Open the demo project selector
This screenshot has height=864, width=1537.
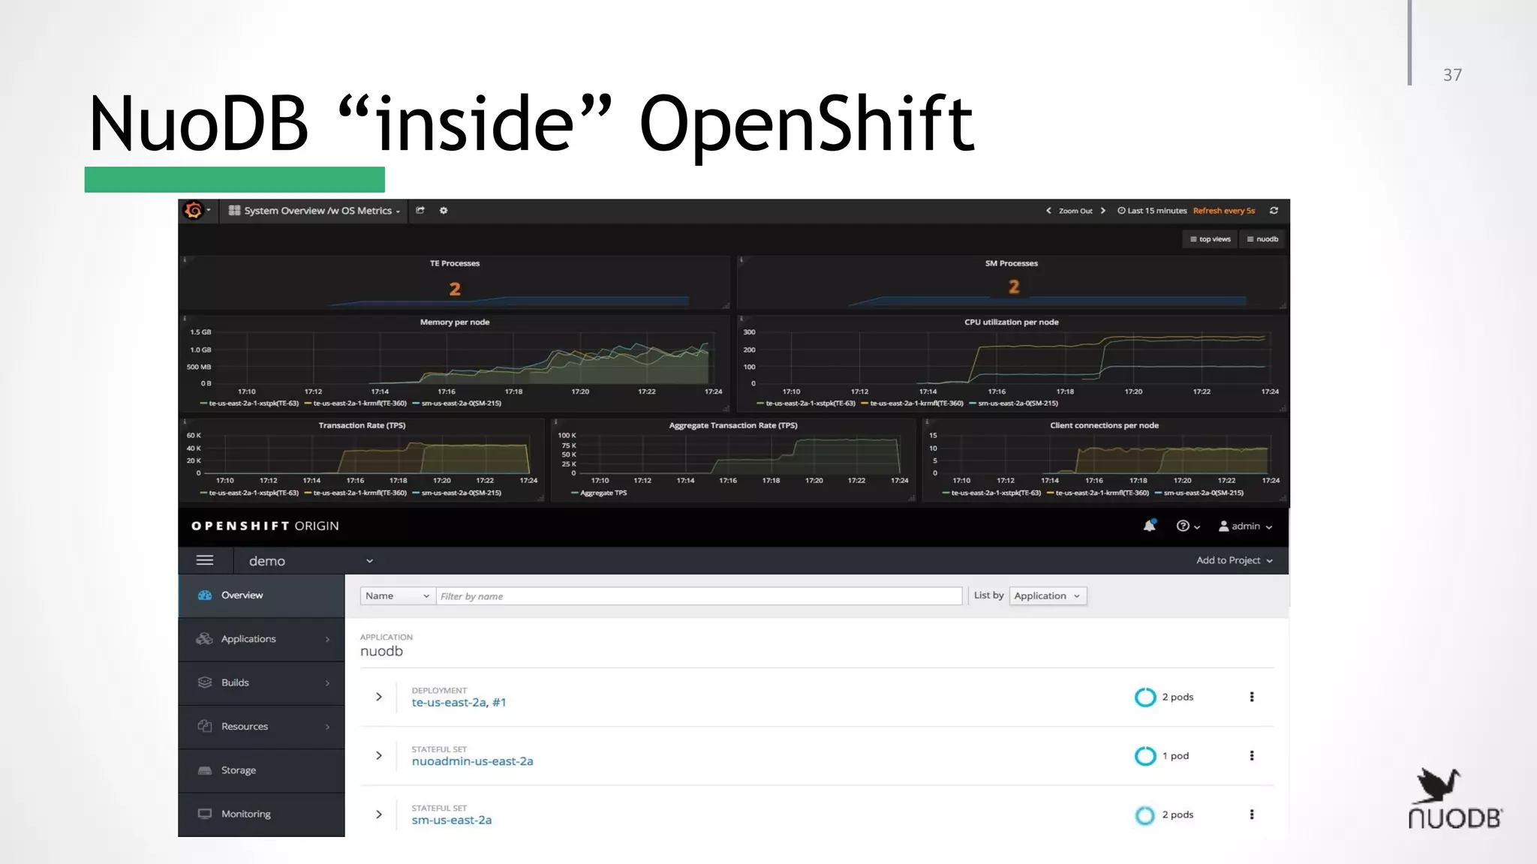311,561
